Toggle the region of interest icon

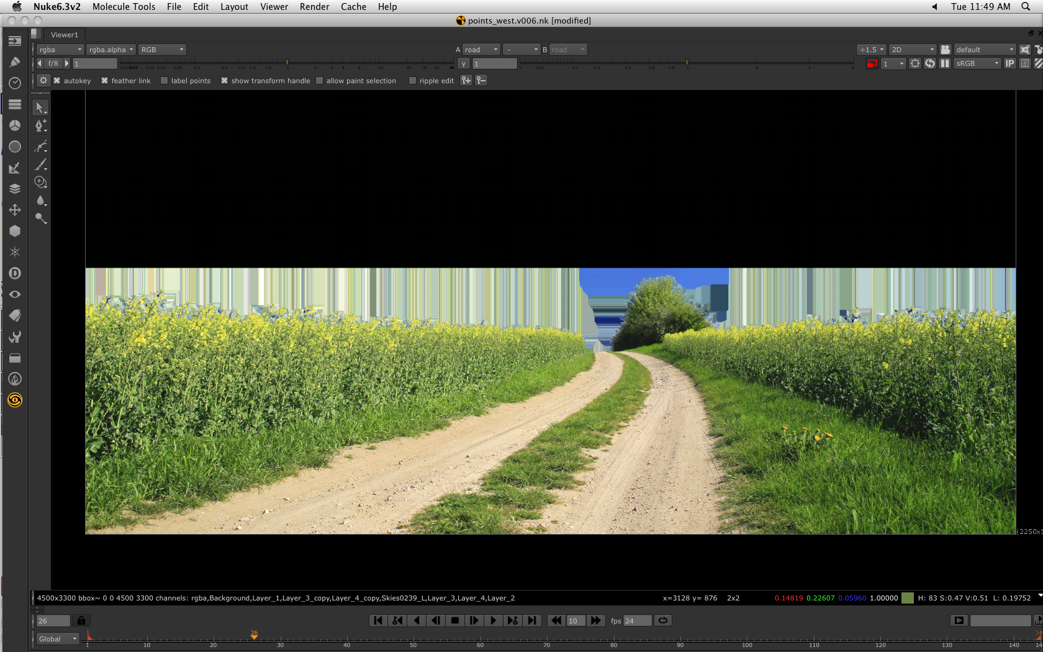[915, 63]
